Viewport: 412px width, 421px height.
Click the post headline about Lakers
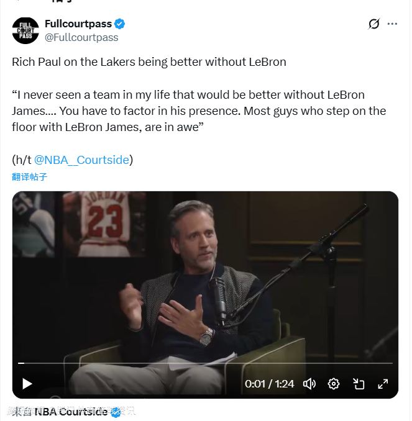click(x=149, y=62)
